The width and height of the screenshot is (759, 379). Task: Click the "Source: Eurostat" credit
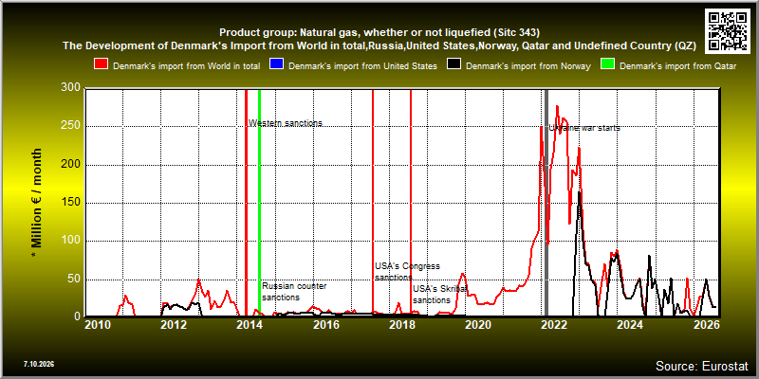click(x=702, y=365)
